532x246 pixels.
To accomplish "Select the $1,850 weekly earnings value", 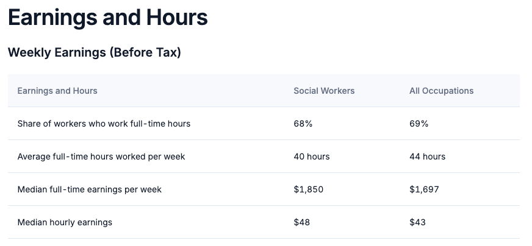I will click(x=309, y=189).
